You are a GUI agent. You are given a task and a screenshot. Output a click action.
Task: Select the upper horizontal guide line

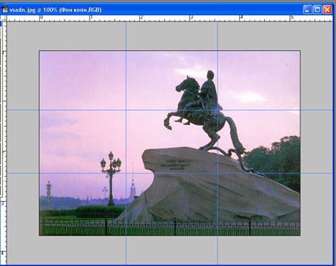coord(169,110)
